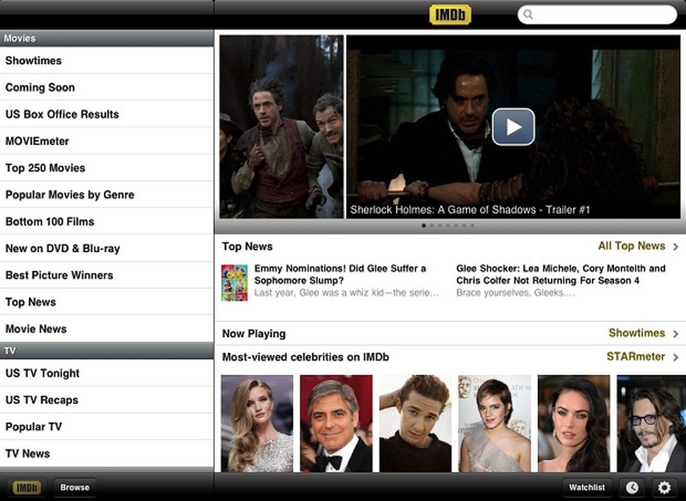Select Popular TV
686x501 pixels.
point(107,426)
